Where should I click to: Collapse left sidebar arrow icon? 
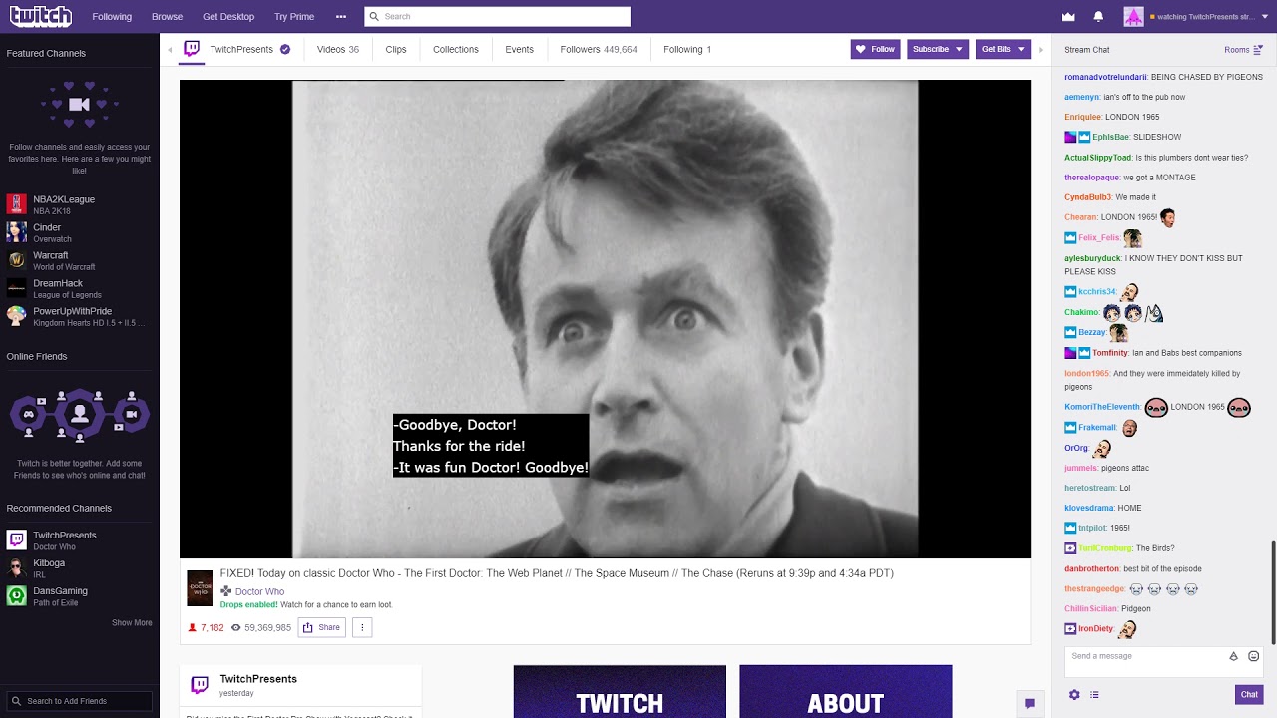point(170,50)
